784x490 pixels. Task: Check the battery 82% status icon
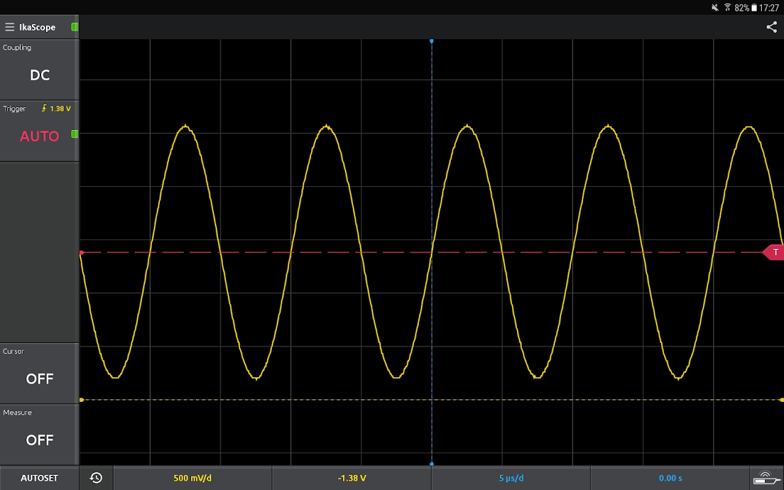tap(754, 8)
